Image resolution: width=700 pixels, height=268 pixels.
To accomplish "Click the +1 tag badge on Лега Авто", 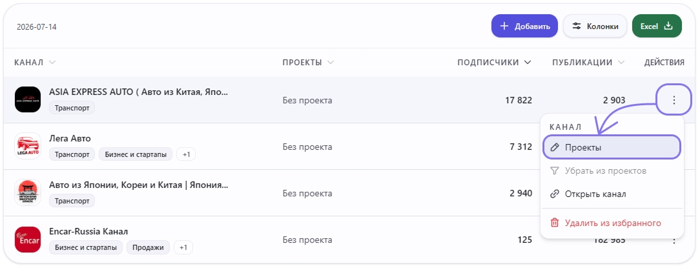I will (x=186, y=154).
